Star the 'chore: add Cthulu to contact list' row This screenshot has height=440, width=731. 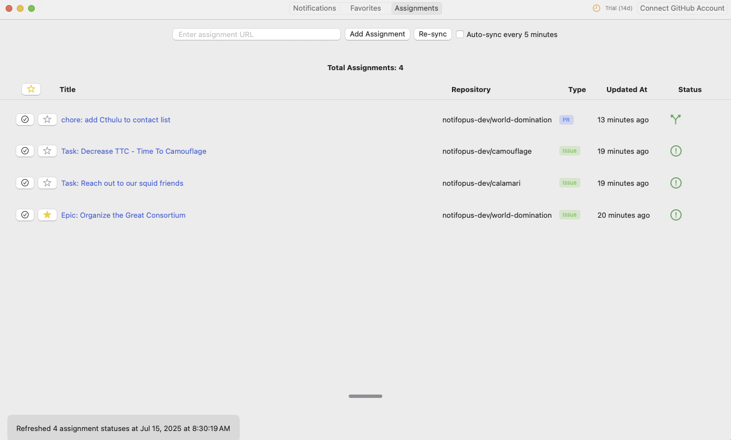coord(47,120)
